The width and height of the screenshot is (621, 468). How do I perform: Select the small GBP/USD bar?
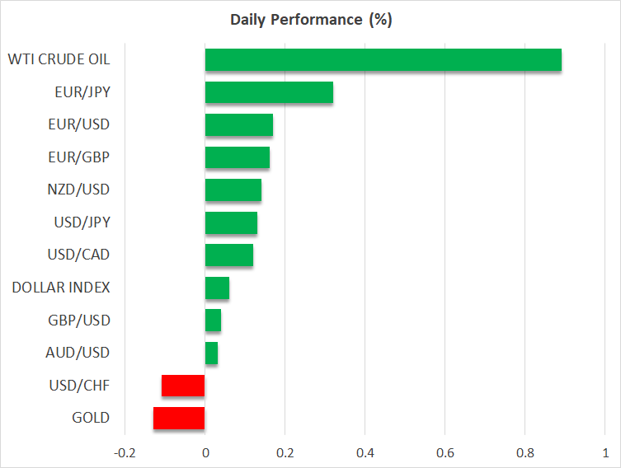pos(213,321)
